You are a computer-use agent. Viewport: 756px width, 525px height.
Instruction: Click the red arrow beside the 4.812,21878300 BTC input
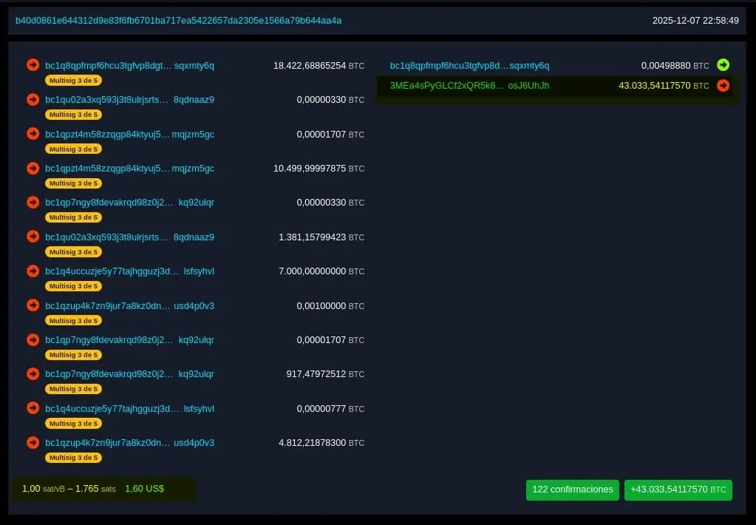point(33,443)
